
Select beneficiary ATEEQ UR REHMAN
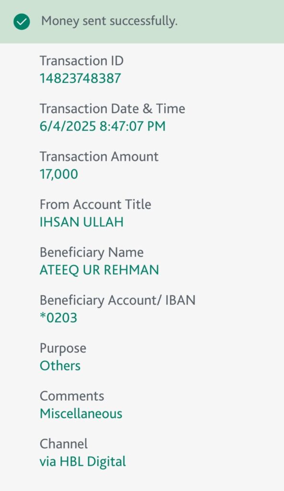coord(99,270)
